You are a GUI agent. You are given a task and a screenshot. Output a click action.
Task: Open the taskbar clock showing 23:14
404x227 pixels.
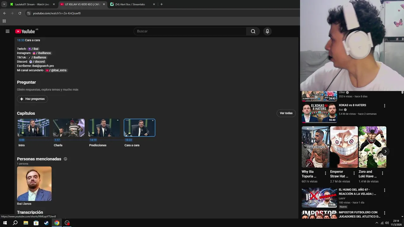(396, 223)
